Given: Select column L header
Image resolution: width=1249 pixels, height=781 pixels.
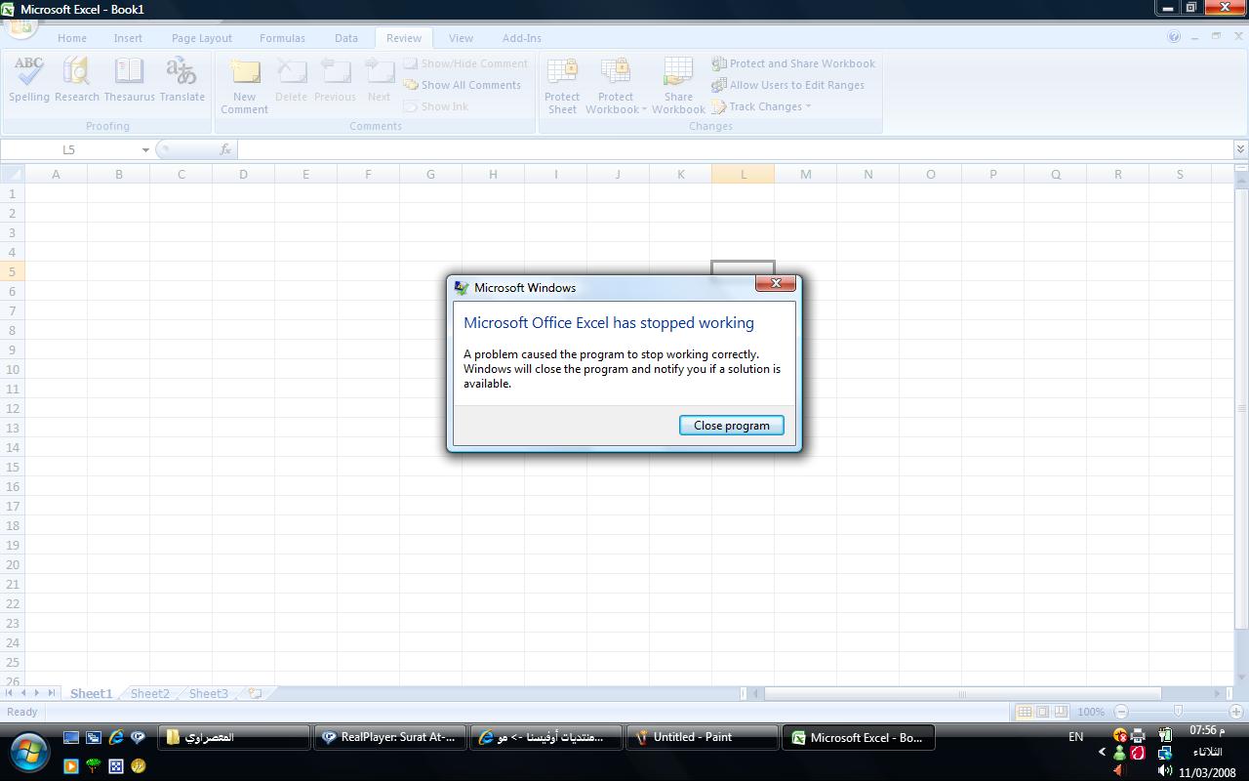Looking at the screenshot, I should [743, 174].
